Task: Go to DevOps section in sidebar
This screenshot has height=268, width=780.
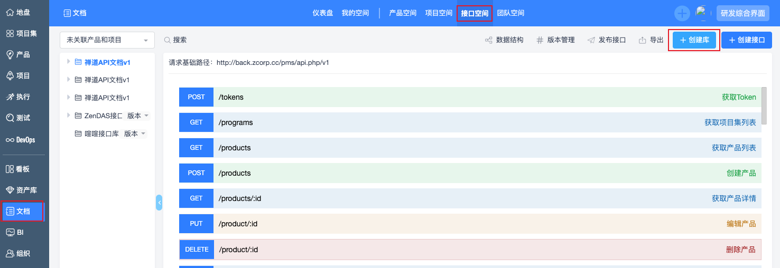Action: tap(21, 140)
